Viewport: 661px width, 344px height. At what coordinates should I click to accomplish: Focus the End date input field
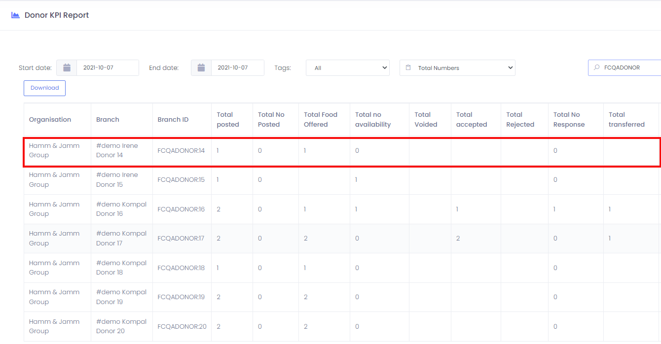[237, 68]
